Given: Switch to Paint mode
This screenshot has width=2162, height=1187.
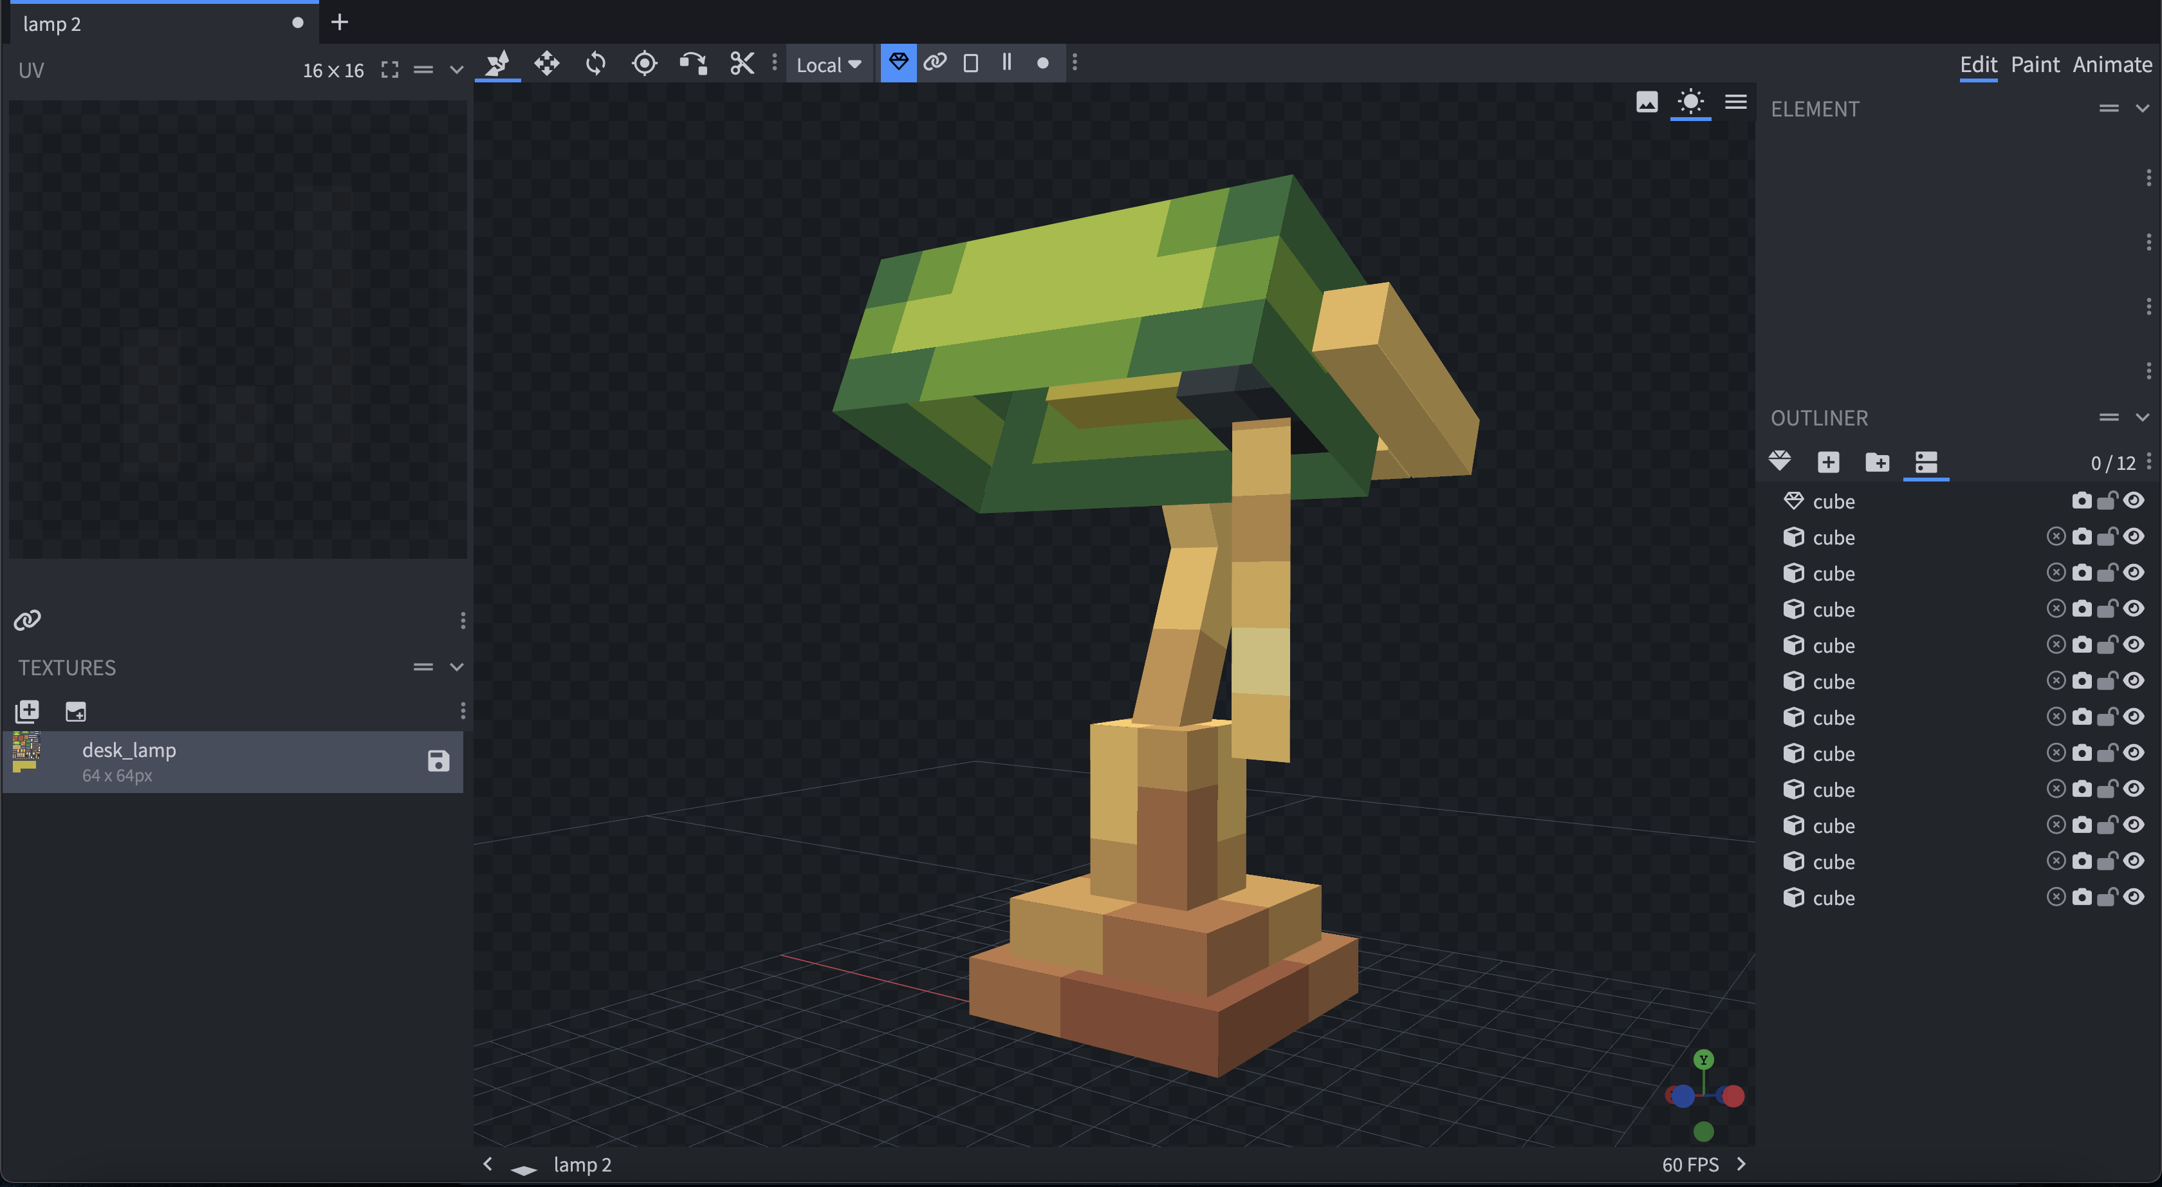Looking at the screenshot, I should pyautogui.click(x=2035, y=64).
